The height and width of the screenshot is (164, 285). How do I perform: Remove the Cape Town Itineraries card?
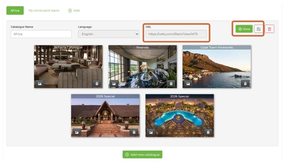[x=245, y=84]
